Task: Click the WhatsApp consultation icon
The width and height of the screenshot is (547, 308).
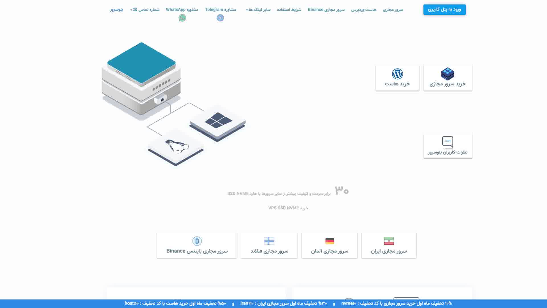Action: click(x=182, y=18)
